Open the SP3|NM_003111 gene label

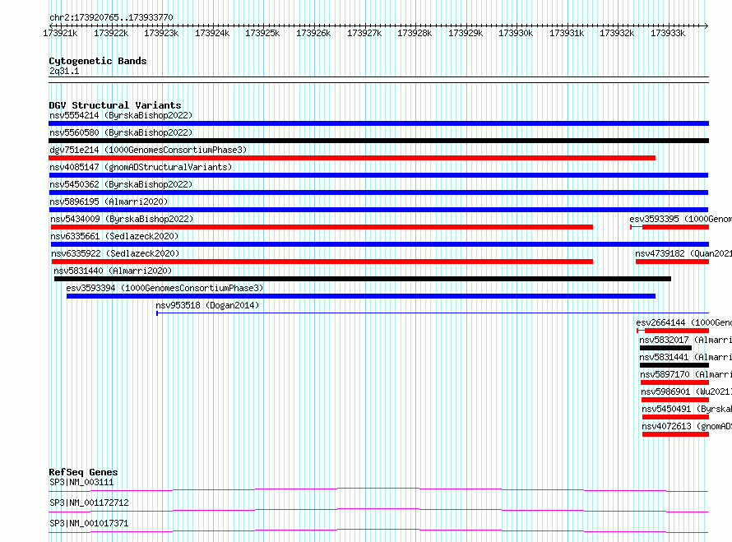click(81, 482)
